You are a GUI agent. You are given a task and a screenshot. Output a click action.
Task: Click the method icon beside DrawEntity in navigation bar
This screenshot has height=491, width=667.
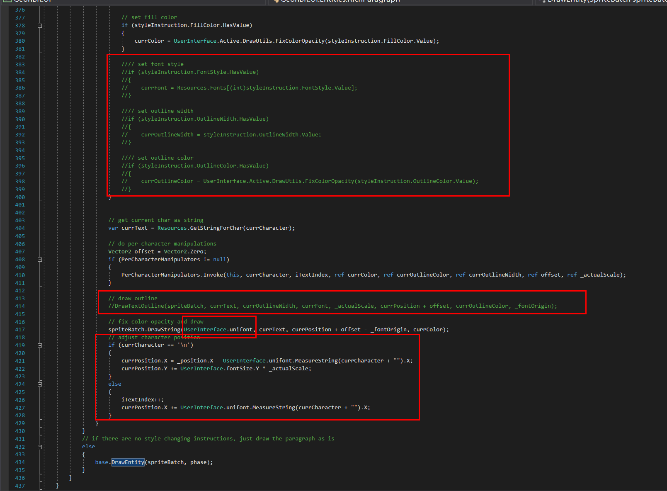click(x=543, y=1)
